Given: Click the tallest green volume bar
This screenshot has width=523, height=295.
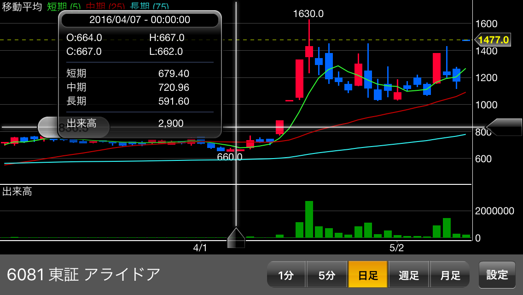Looking at the screenshot, I should pyautogui.click(x=309, y=219).
